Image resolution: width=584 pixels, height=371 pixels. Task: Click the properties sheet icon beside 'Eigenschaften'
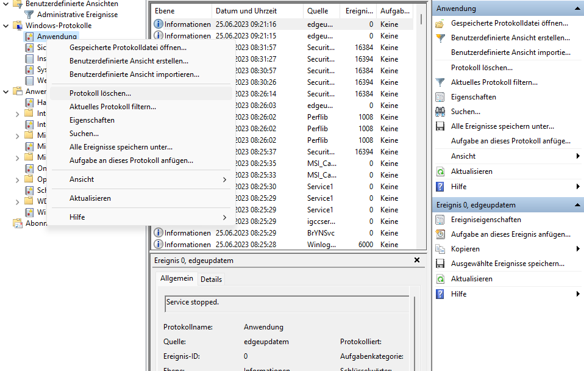tap(440, 97)
